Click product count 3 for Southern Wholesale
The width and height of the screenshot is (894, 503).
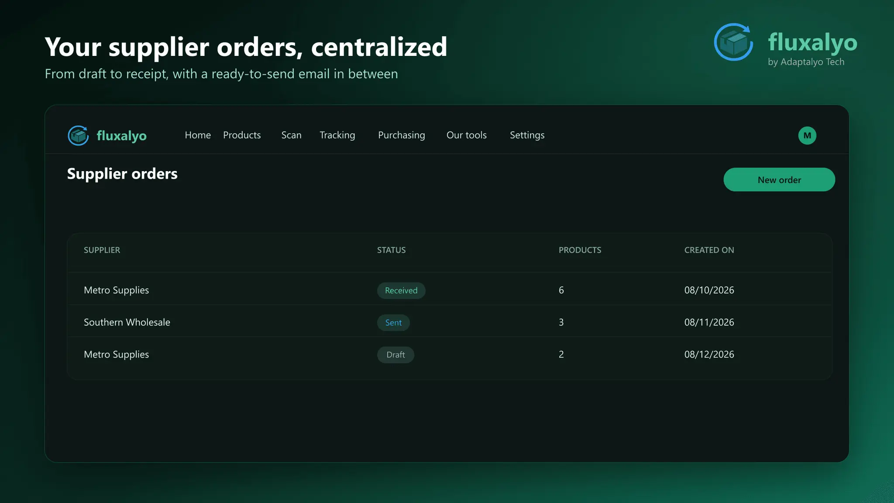pyautogui.click(x=561, y=322)
